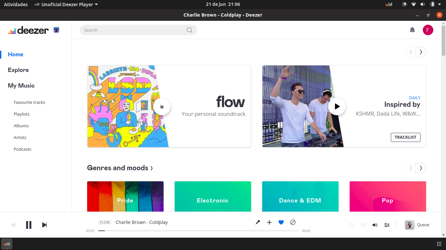
Task: Add Charlie Brown to a playlist
Action: tap(269, 222)
